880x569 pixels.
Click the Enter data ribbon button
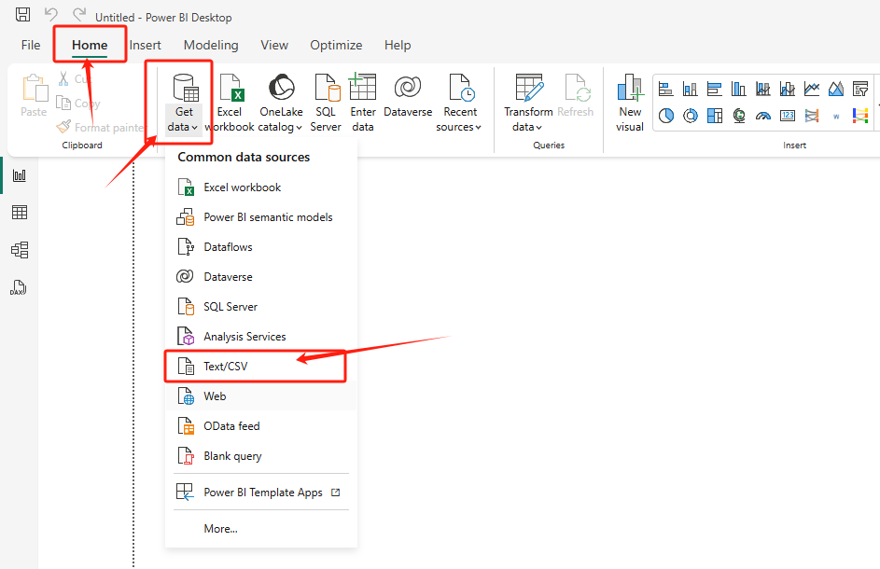click(363, 103)
